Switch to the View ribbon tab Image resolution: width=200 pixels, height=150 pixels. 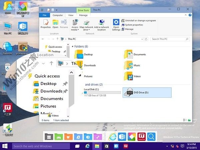(x=71, y=15)
